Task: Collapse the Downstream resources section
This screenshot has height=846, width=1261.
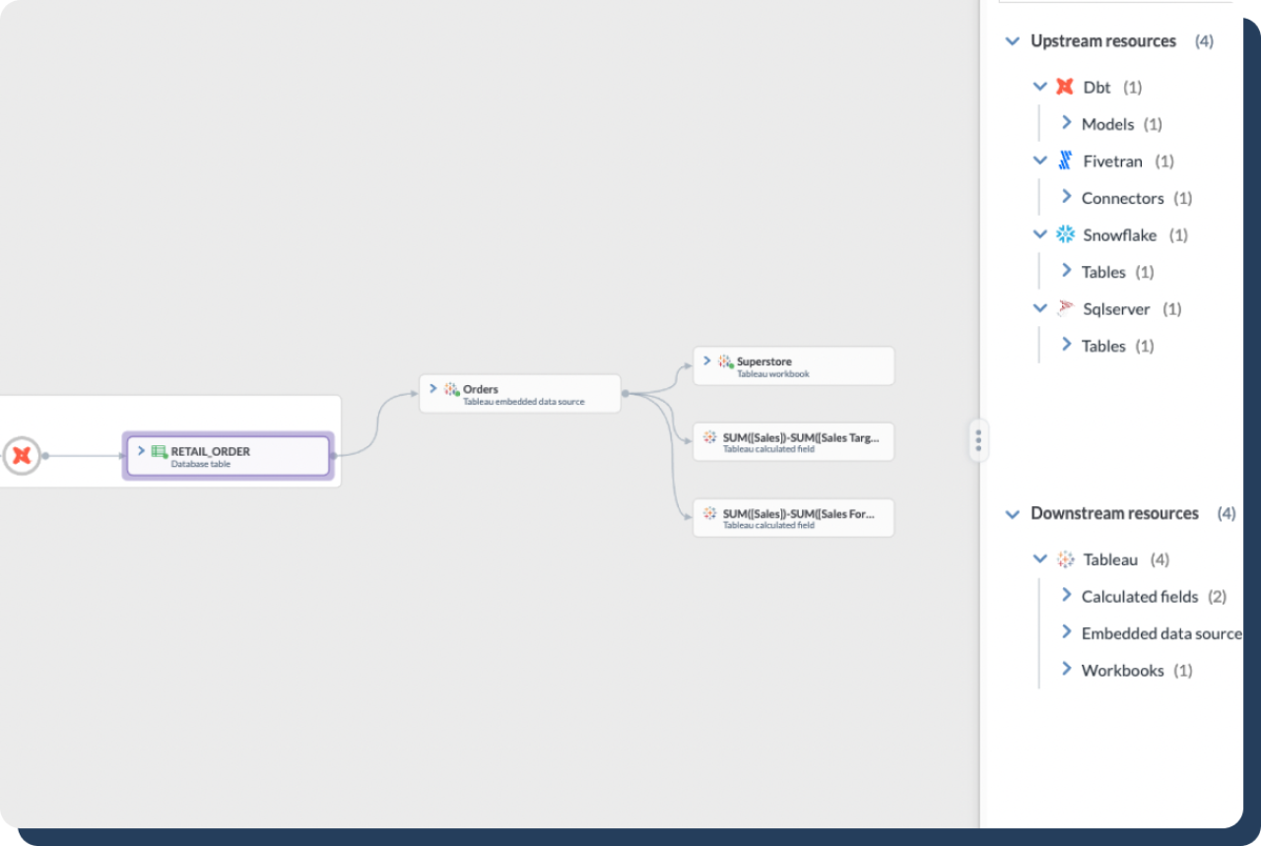Action: 1012,514
